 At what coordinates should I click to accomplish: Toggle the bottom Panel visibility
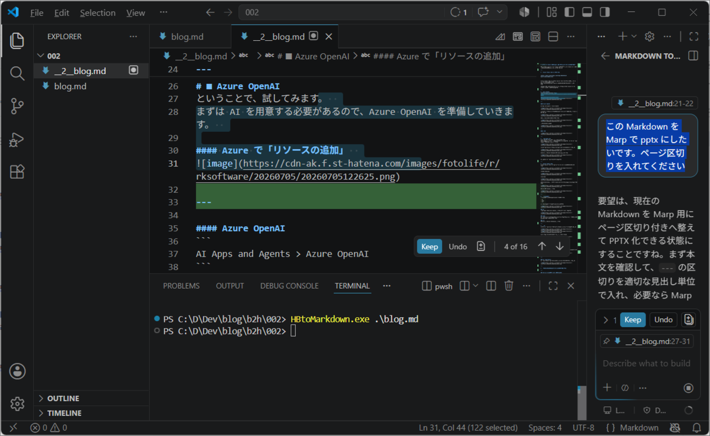click(587, 12)
